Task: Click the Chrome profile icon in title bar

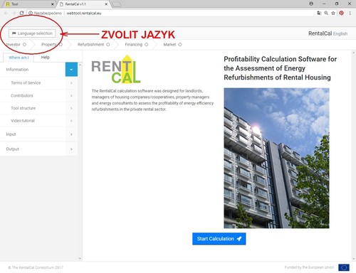Action: [311, 4]
